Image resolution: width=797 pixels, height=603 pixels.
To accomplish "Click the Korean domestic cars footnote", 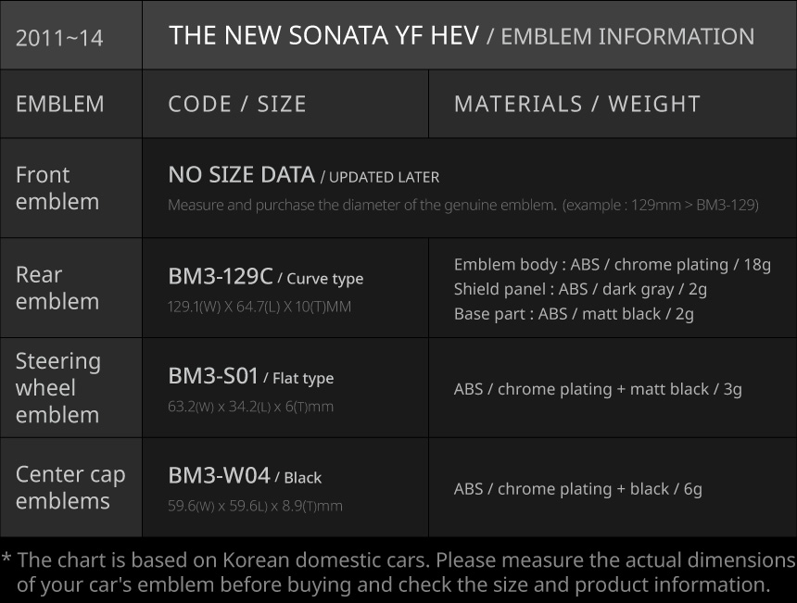I will click(x=398, y=572).
